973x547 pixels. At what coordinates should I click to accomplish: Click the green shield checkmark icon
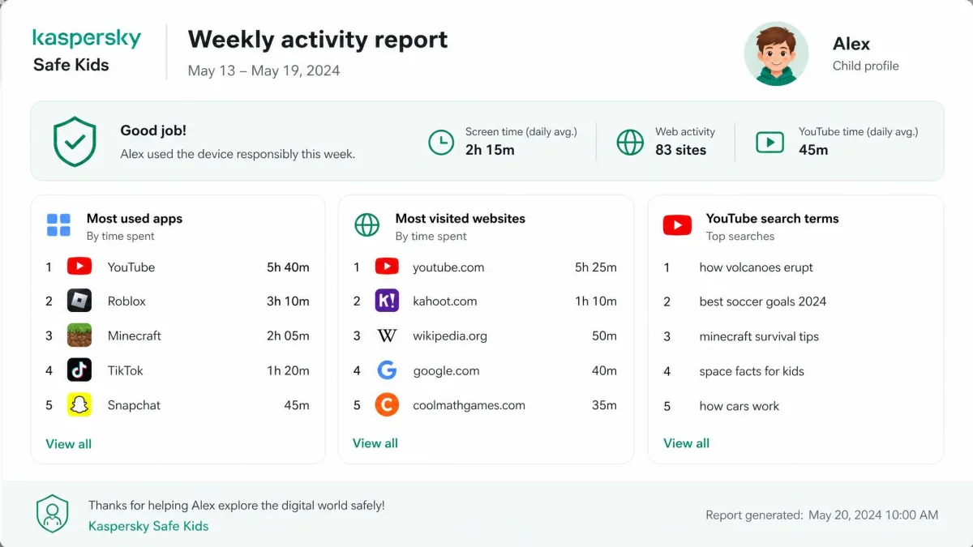pos(75,141)
